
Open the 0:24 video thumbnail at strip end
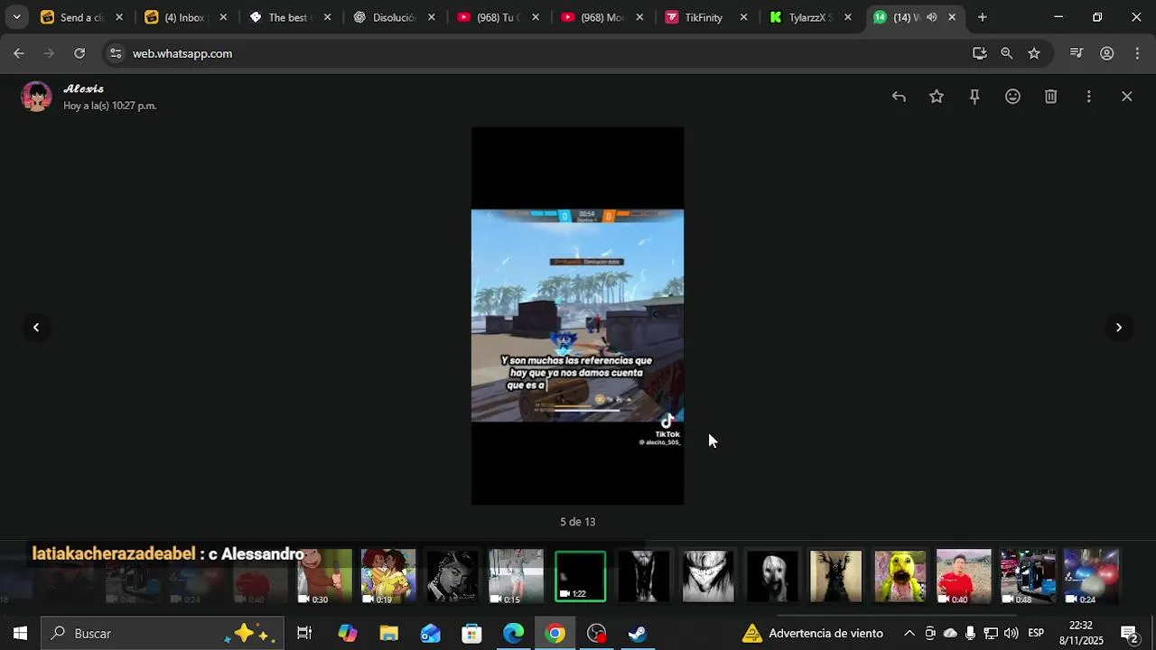point(1091,576)
